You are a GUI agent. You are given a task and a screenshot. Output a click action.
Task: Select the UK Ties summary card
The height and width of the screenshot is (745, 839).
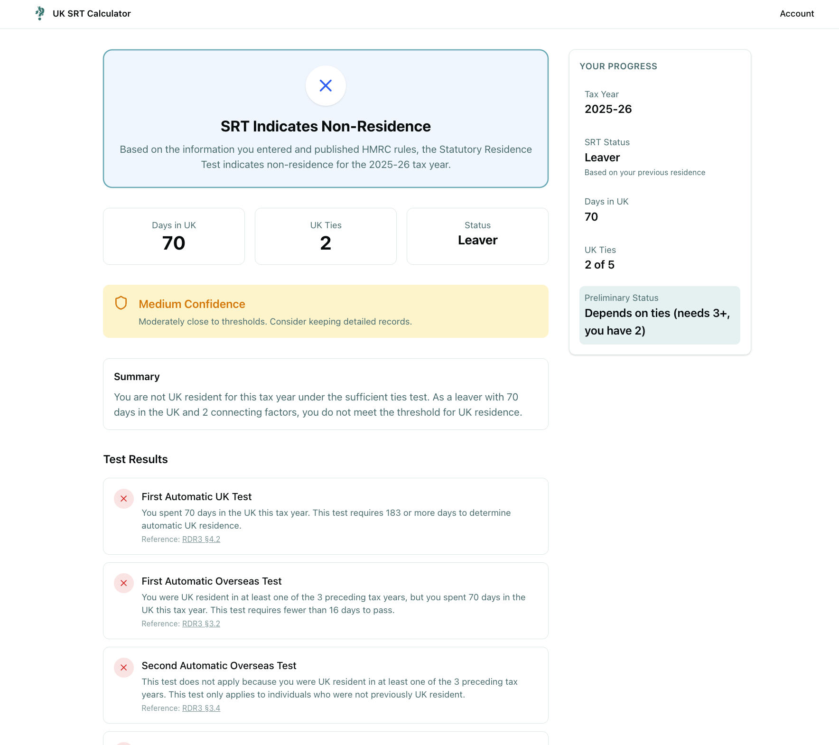326,236
